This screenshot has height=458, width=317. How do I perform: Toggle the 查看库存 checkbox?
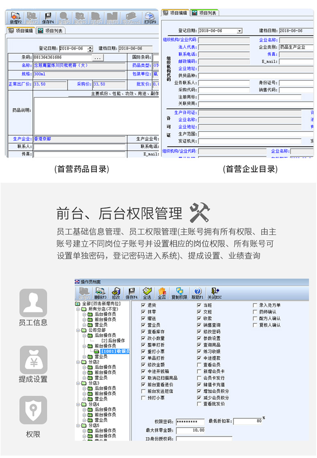coord(143,332)
